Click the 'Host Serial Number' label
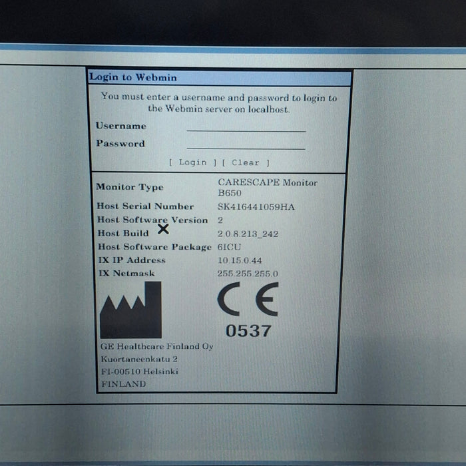The height and width of the screenshot is (466, 466). point(145,206)
